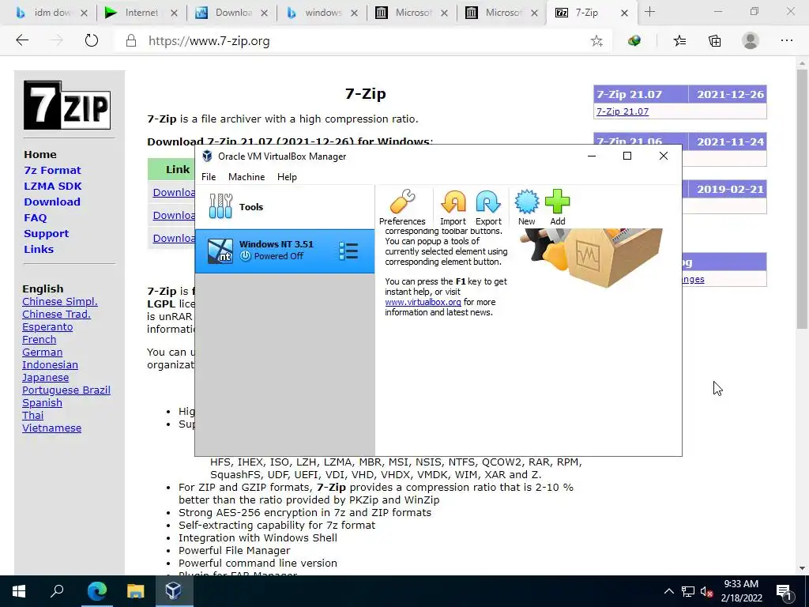809x607 pixels.
Task: Close the 7-Zip browser tab
Action: pyautogui.click(x=624, y=13)
